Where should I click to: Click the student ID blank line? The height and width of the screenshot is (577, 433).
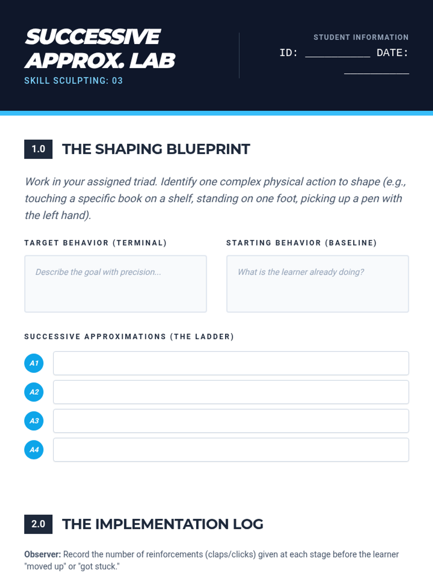[337, 53]
